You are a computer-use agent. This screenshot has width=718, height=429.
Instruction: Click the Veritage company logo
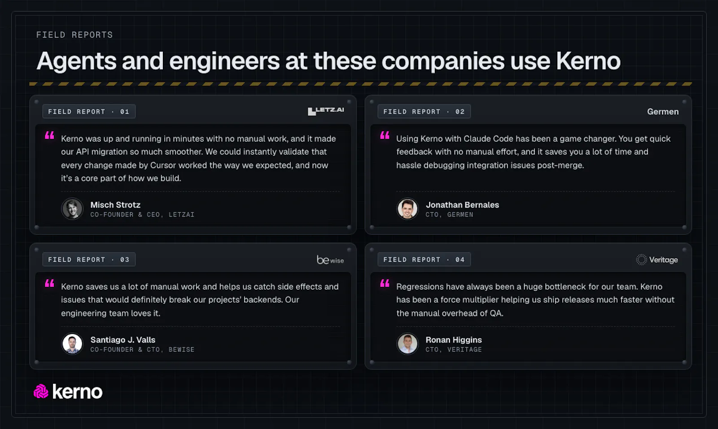pos(657,260)
